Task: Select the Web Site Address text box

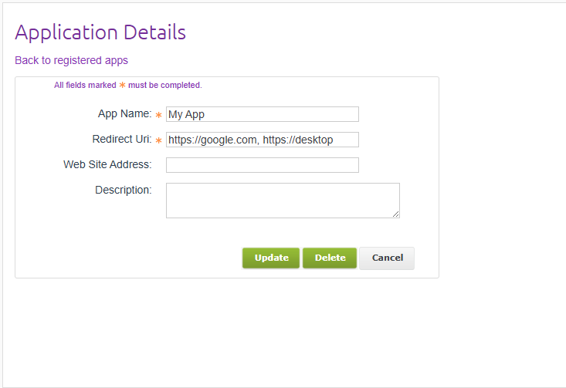Action: [263, 165]
